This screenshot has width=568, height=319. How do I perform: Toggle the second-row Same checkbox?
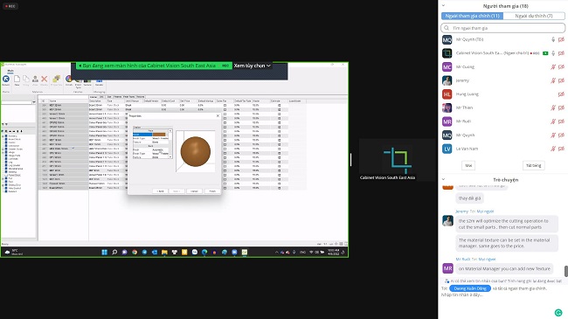pos(225,109)
